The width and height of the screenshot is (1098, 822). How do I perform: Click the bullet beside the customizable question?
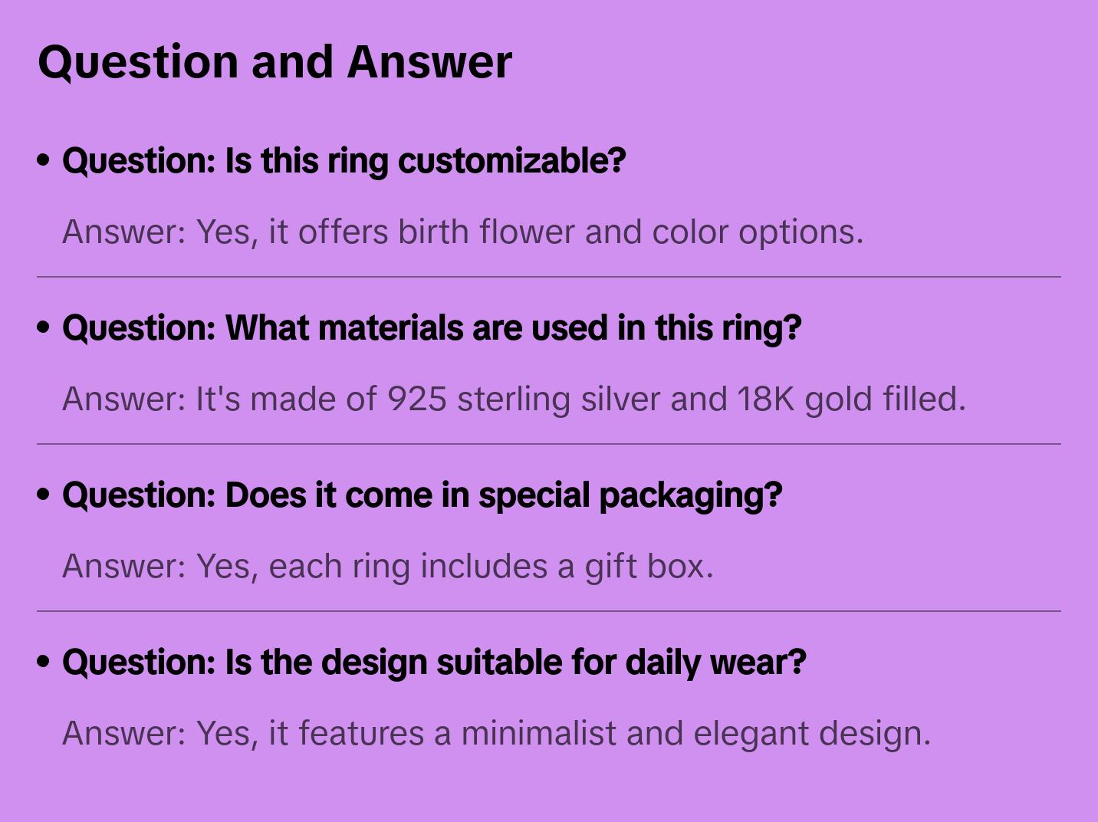(x=44, y=161)
